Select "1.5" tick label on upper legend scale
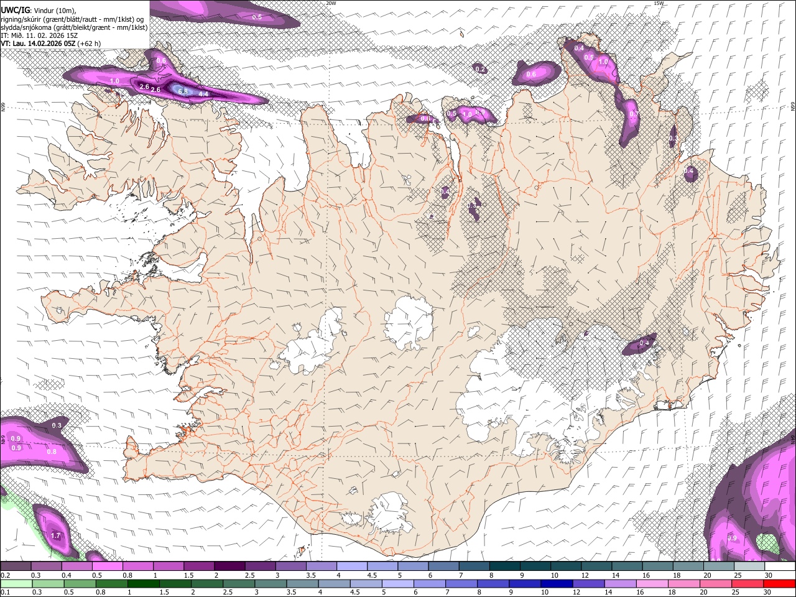This screenshot has height=597, width=796. pyautogui.click(x=188, y=575)
